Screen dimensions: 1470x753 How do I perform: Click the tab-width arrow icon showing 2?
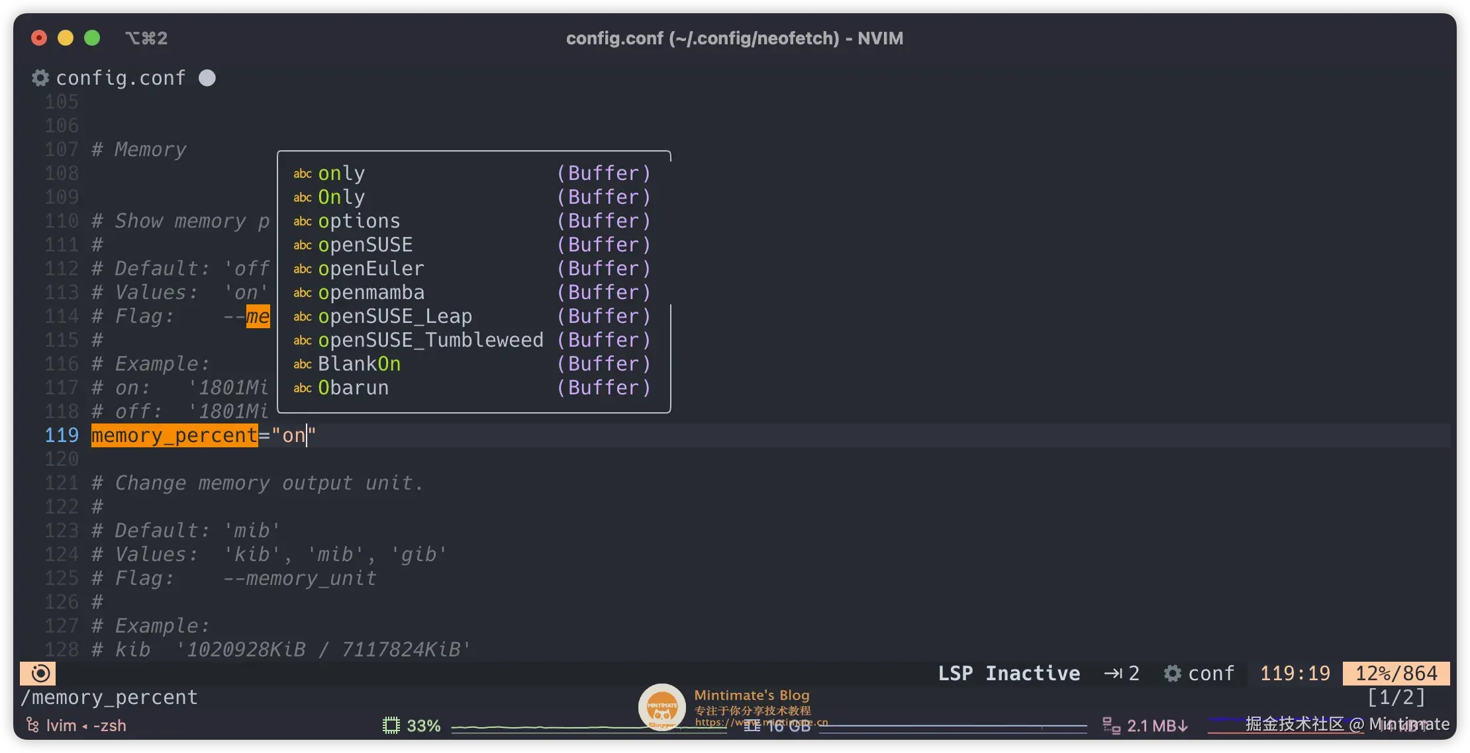(1113, 674)
